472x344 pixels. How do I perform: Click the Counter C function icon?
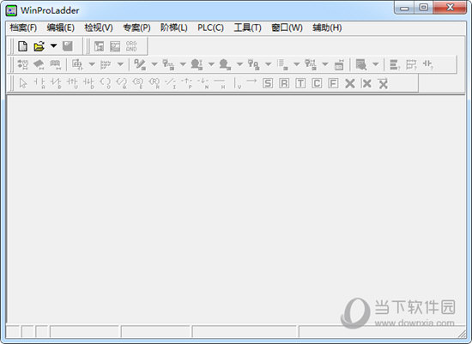click(x=317, y=83)
